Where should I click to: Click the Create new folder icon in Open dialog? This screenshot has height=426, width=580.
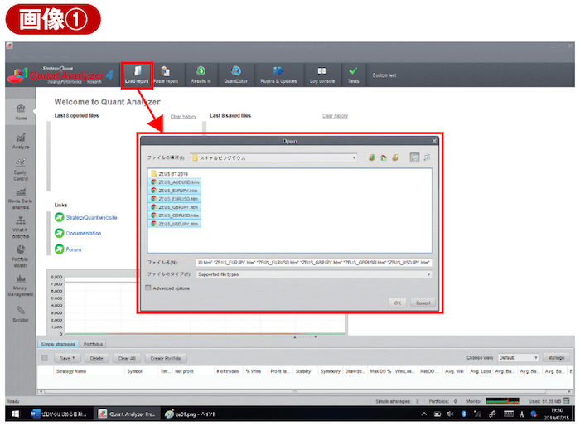pyautogui.click(x=395, y=157)
